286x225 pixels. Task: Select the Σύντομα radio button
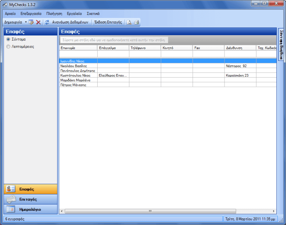click(x=8, y=39)
